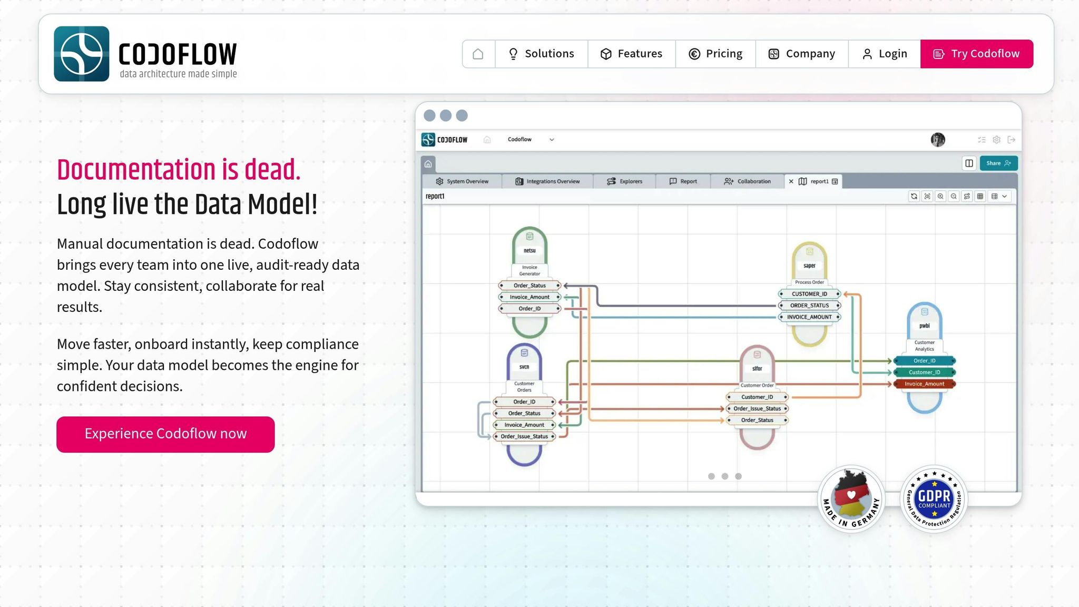Viewport: 1079px width, 607px height.
Task: Click the focus view eye icon
Action: tap(927, 196)
